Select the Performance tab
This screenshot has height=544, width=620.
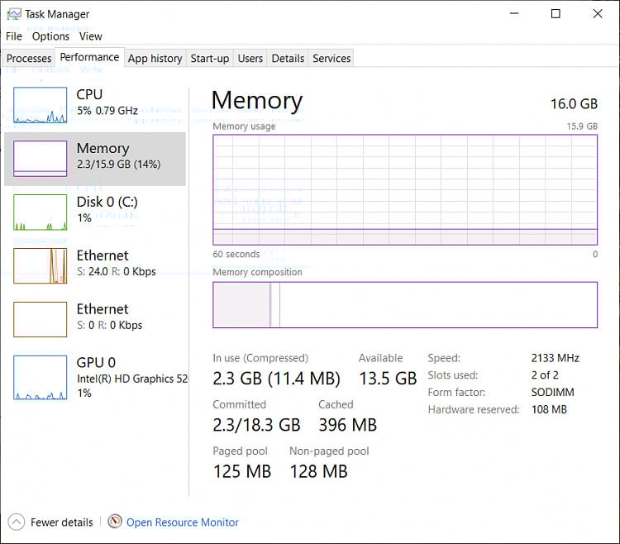(x=89, y=57)
